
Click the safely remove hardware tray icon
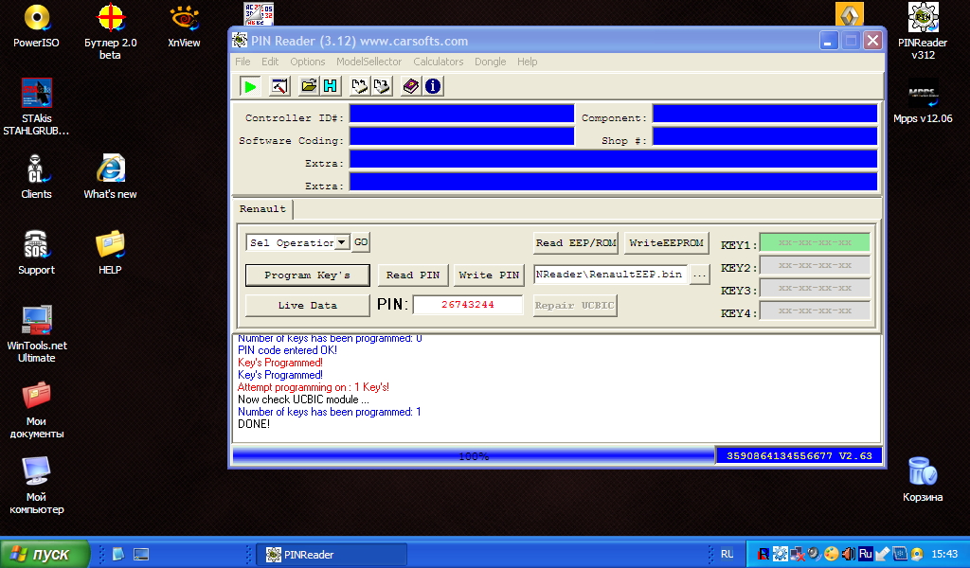click(x=883, y=554)
